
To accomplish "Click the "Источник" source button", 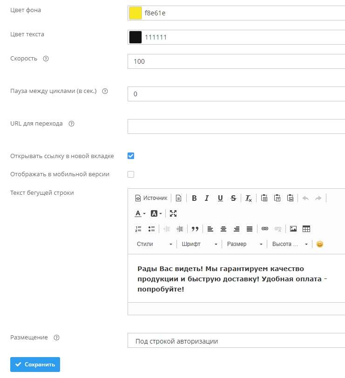I will [151, 198].
